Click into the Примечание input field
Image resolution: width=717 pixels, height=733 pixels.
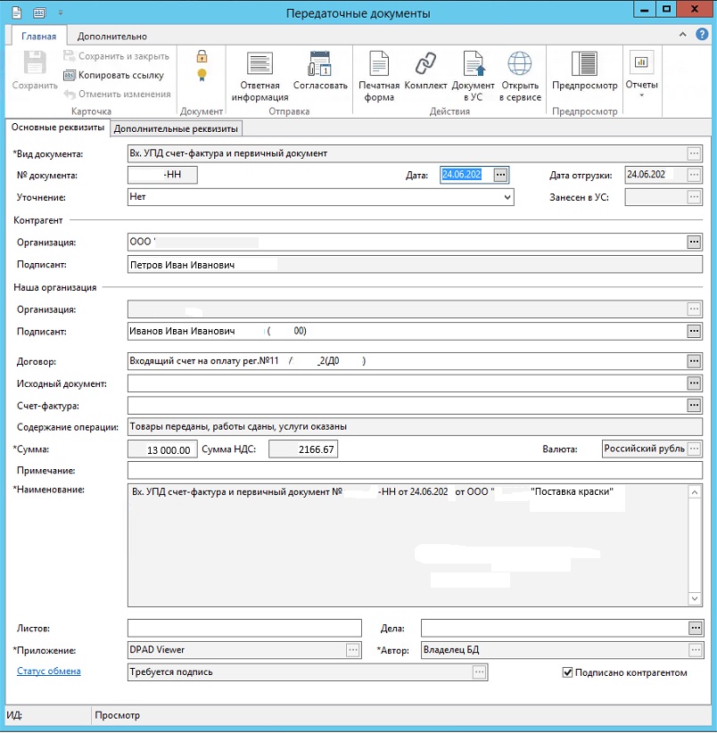(416, 470)
